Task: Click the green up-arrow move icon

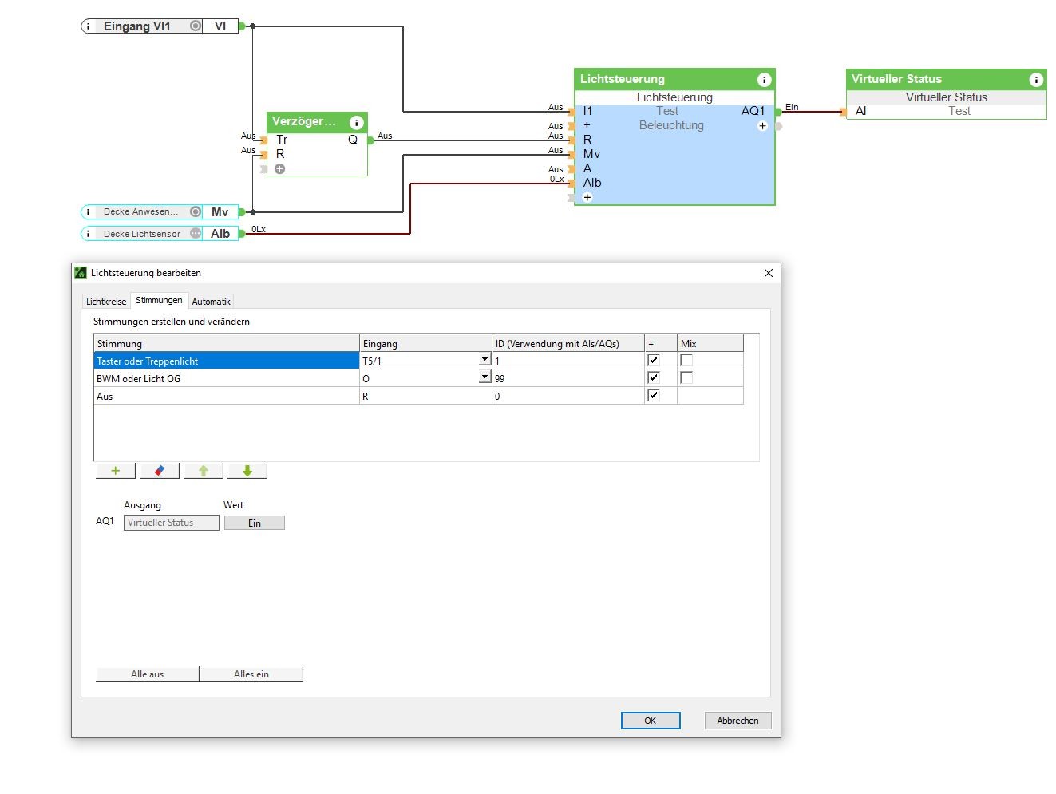Action: [x=204, y=471]
